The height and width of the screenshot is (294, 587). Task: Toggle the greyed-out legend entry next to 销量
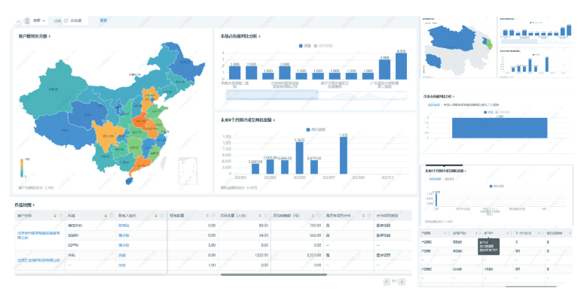[323, 46]
